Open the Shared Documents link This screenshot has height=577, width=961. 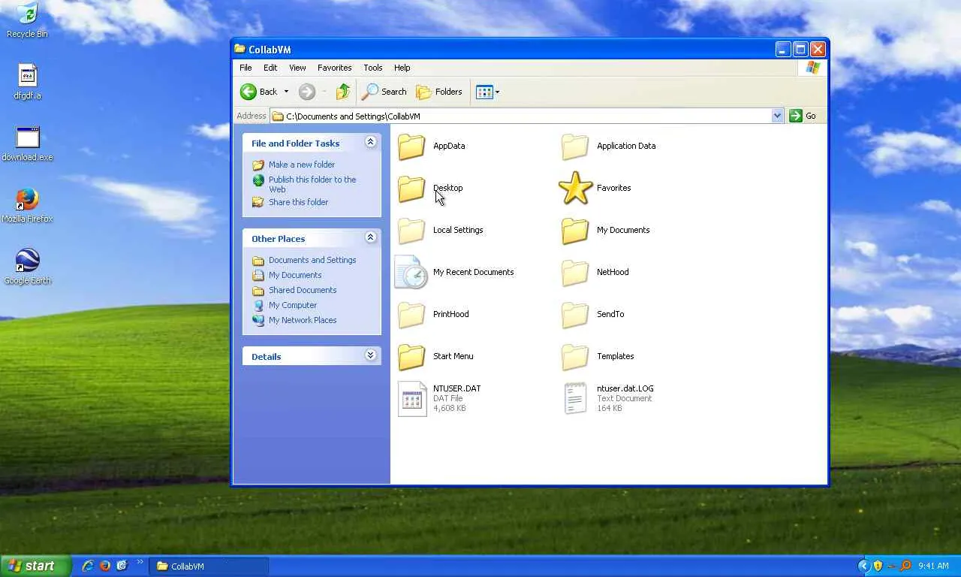(303, 290)
